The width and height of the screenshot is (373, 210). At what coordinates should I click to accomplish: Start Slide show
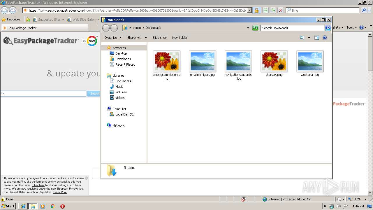coord(160,38)
